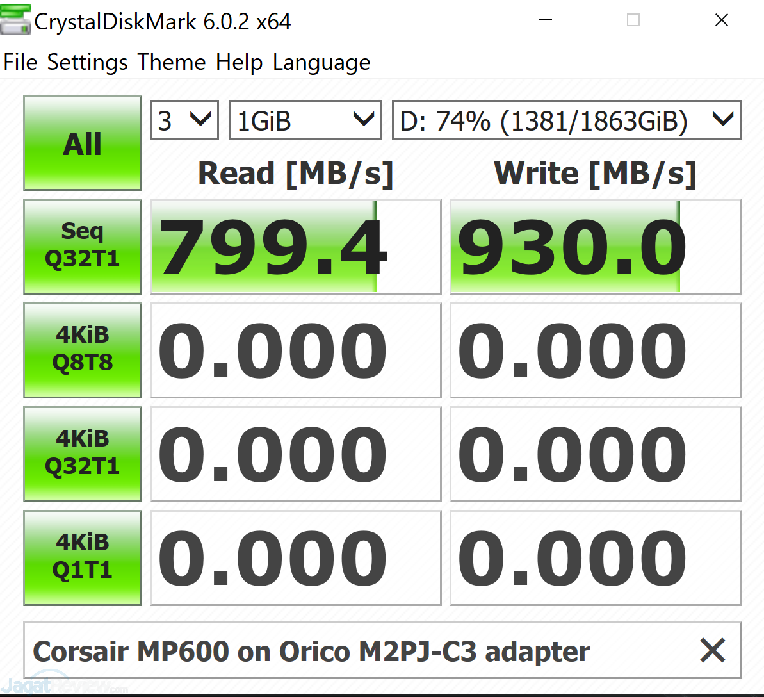Screen dimensions: 764x697
Task: Open the Theme menu
Action: tap(172, 62)
